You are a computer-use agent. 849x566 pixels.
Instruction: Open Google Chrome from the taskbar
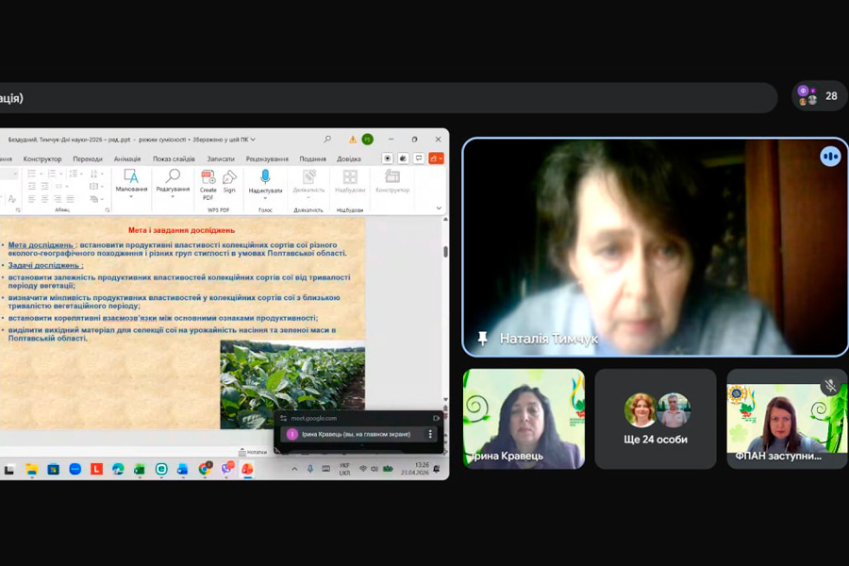coord(205,469)
